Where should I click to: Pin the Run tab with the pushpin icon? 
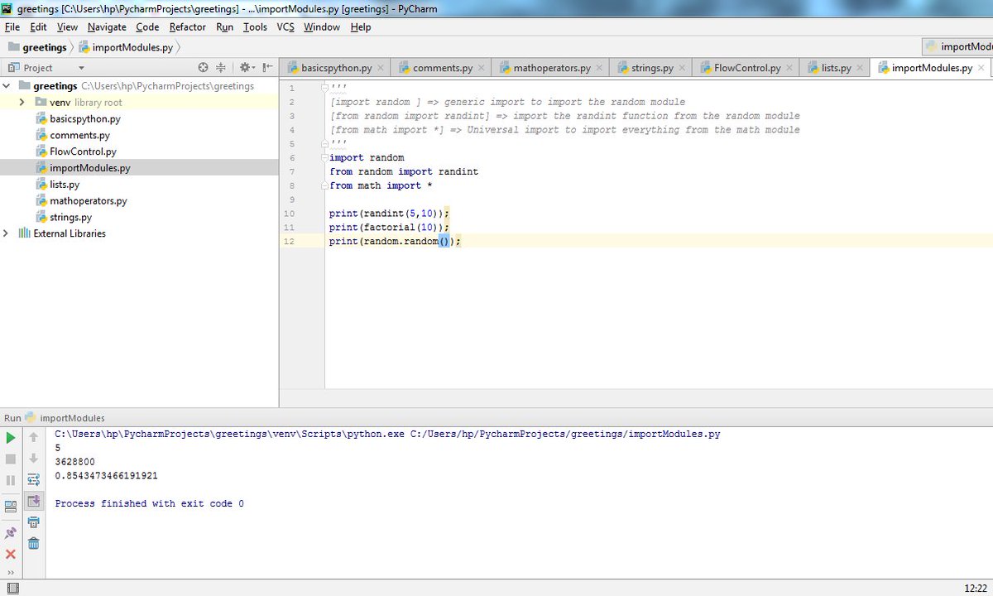pos(11,533)
